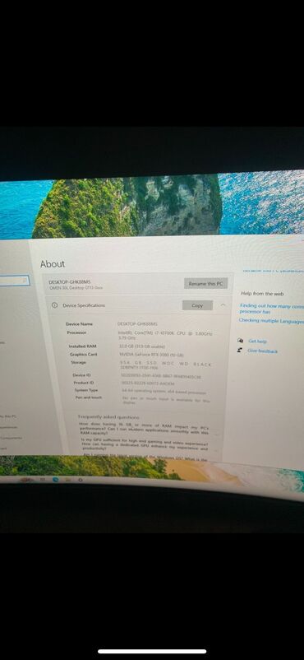Click the Device Specifications section title
Image resolution: width=304 pixels, height=660 pixels.
[84, 305]
